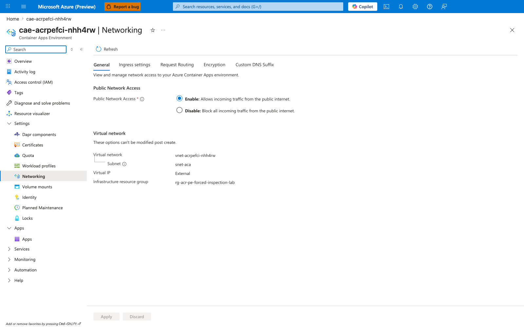
Task: Open Cloud Shell from the top bar
Action: (x=386, y=7)
